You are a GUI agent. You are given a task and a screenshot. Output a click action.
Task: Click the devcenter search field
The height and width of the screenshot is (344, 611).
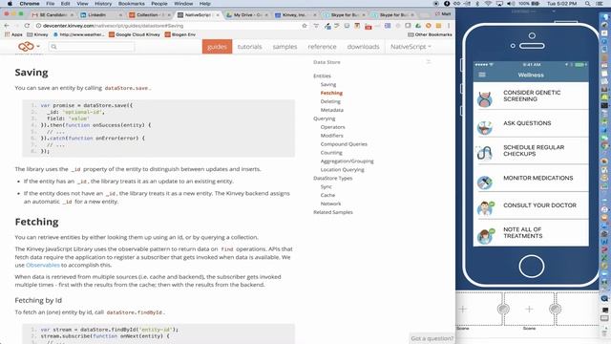[92, 47]
